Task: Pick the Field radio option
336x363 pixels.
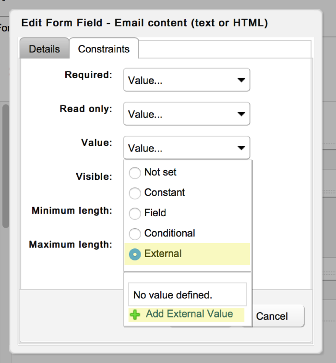Action: (x=135, y=213)
